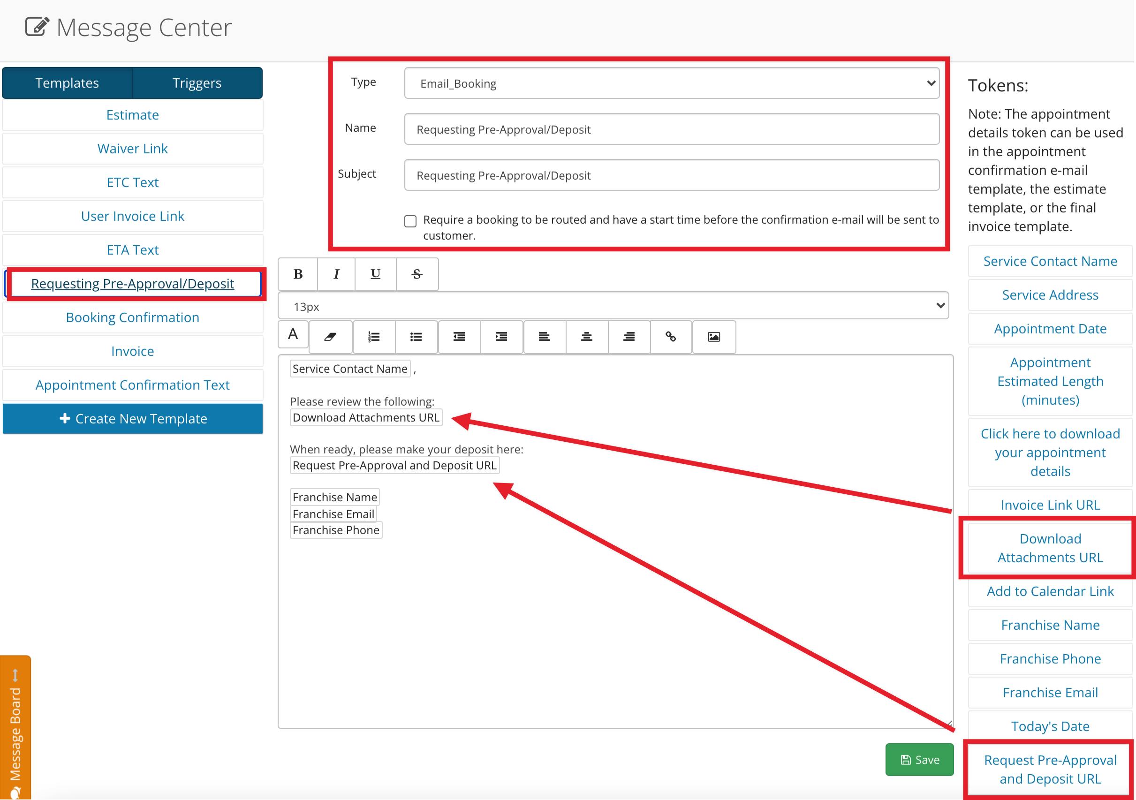Check the require routed booking checkbox
This screenshot has height=800, width=1136.
click(x=411, y=221)
